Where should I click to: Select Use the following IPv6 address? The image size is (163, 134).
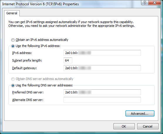pos(13,46)
